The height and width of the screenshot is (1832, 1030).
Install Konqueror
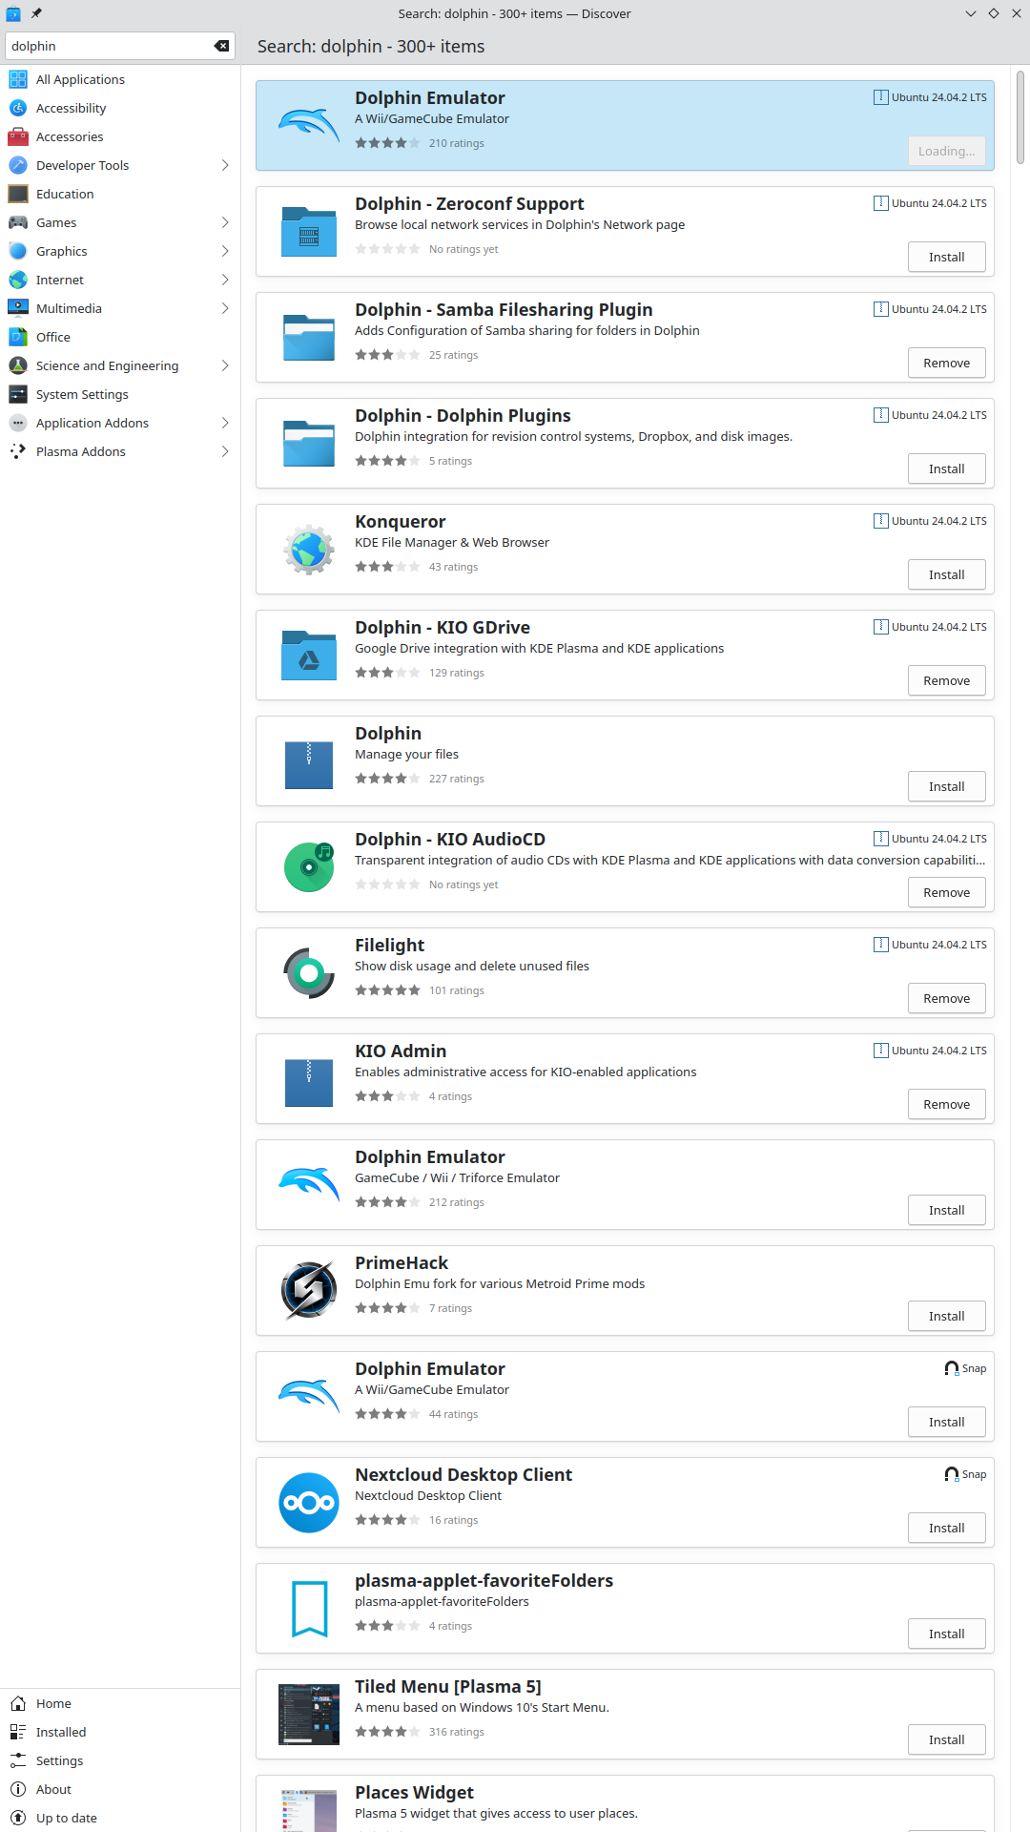(947, 574)
